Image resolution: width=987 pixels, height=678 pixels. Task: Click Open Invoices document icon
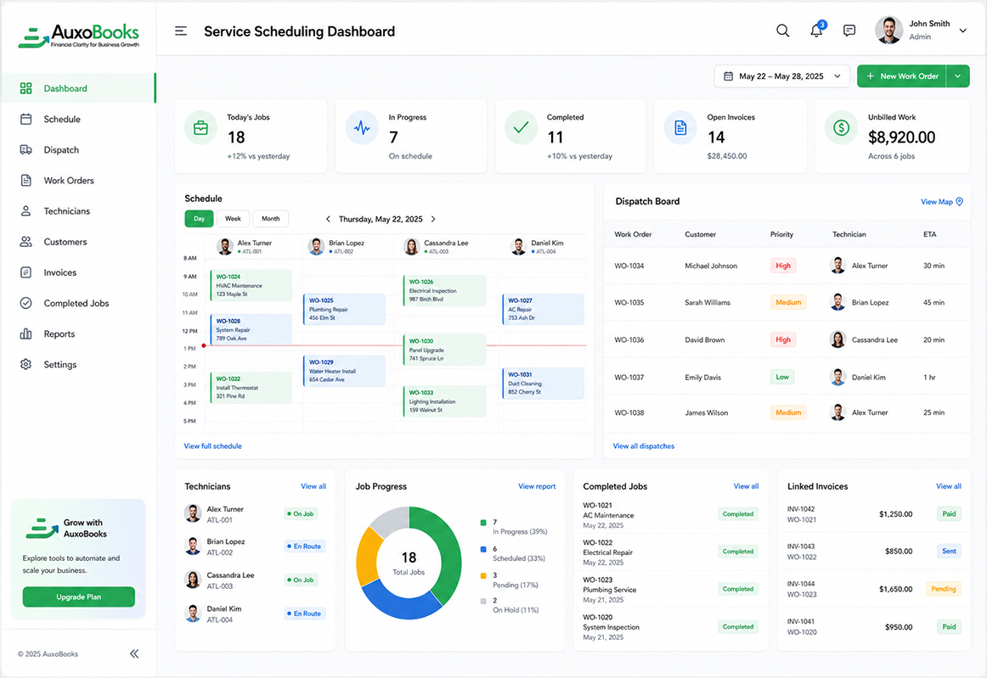tap(680, 127)
